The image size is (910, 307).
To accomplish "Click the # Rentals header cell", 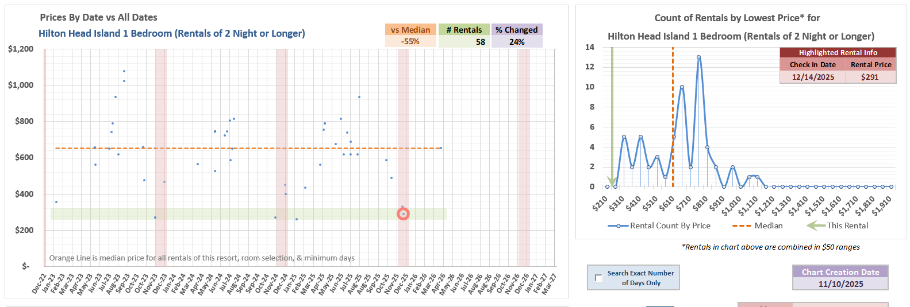I will [x=464, y=30].
